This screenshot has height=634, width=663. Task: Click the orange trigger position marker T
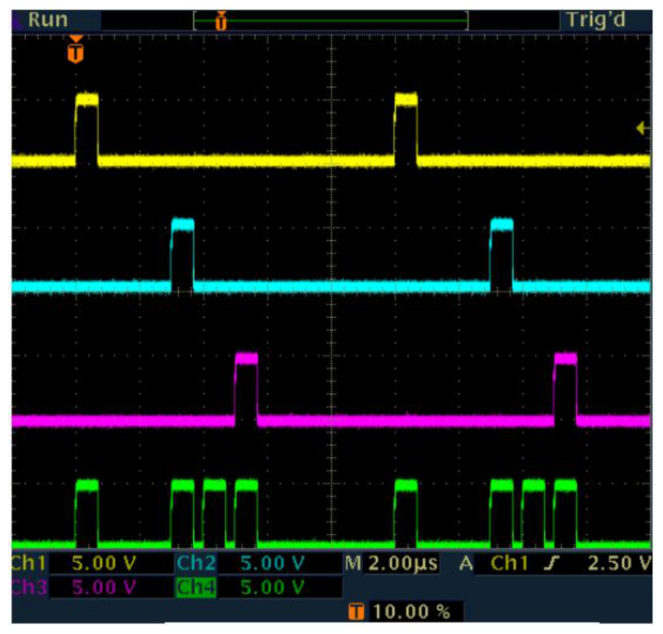tap(75, 49)
